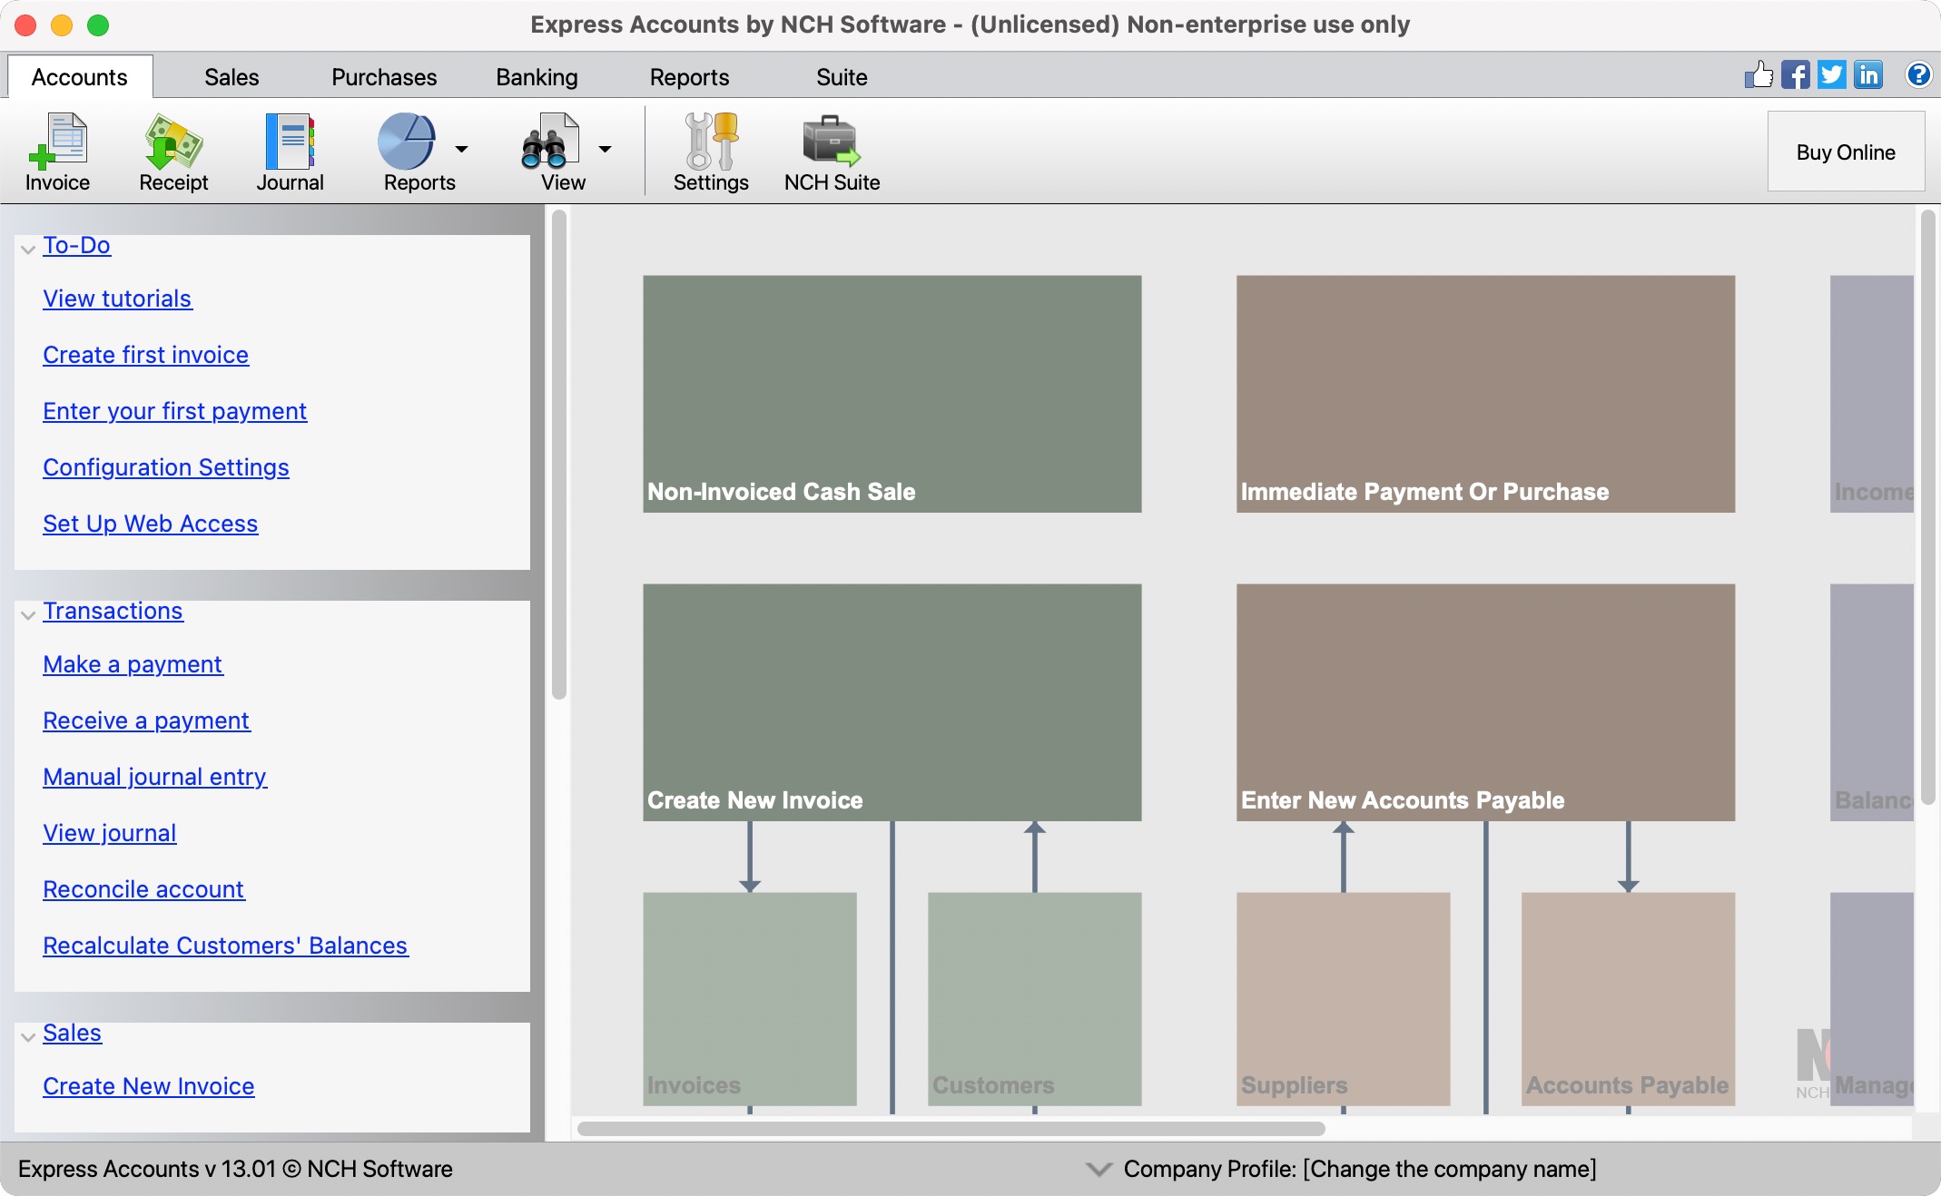Click the Set Up Web Access link
This screenshot has width=1941, height=1196.
[x=150, y=524]
